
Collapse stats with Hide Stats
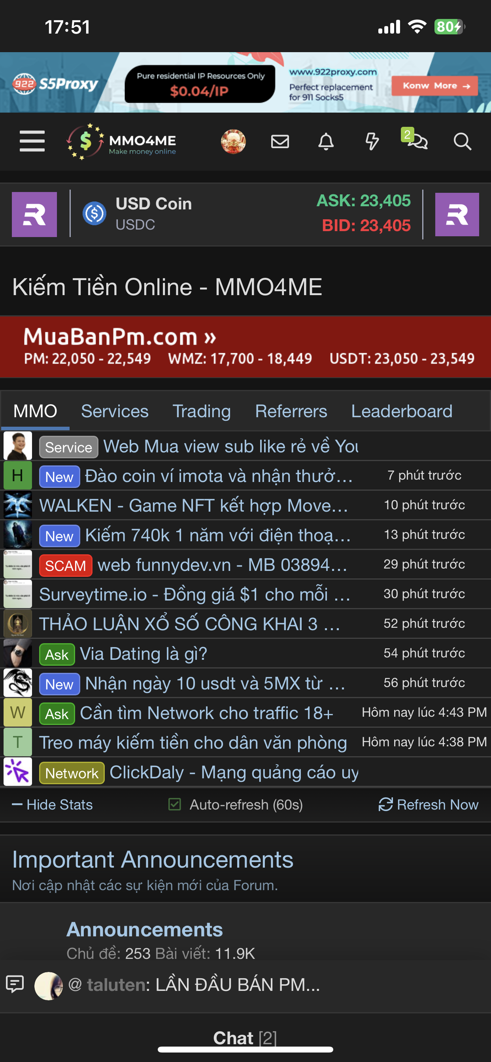pos(53,805)
